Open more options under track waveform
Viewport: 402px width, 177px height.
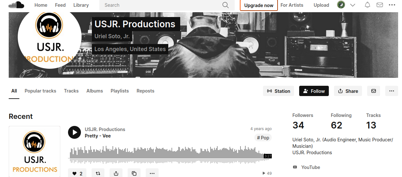tap(152, 173)
